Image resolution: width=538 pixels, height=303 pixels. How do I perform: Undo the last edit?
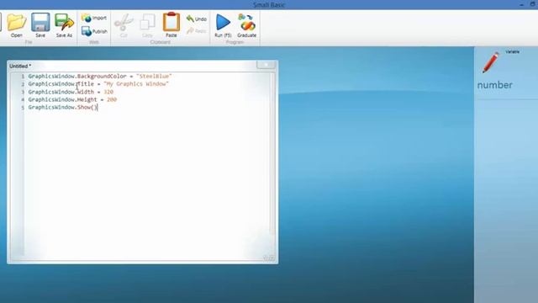pyautogui.click(x=196, y=19)
